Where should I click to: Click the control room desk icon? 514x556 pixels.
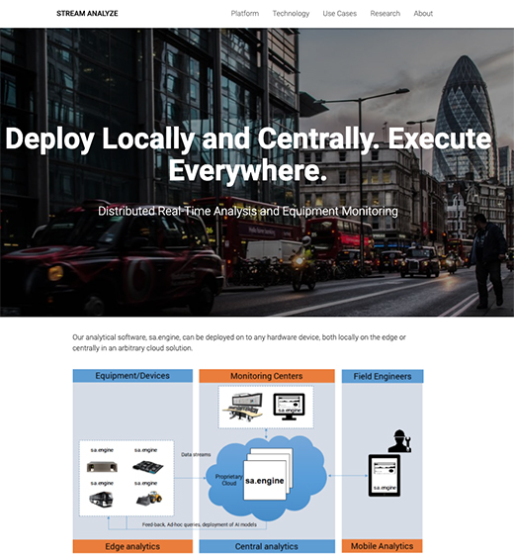(x=243, y=407)
